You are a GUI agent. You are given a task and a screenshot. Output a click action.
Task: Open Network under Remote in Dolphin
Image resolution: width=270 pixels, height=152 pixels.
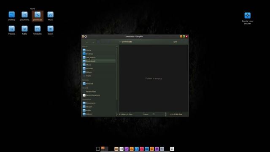point(99,84)
